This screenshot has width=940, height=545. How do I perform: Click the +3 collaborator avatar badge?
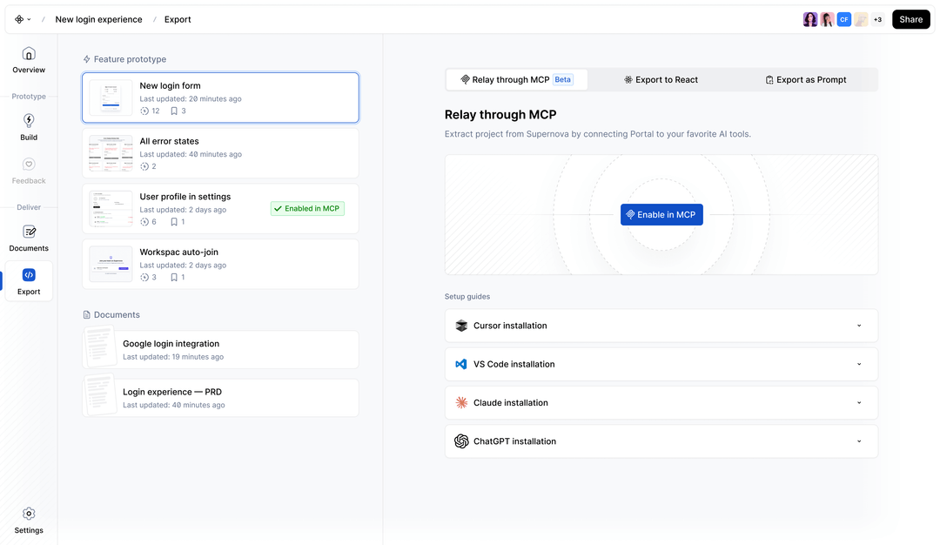tap(876, 18)
